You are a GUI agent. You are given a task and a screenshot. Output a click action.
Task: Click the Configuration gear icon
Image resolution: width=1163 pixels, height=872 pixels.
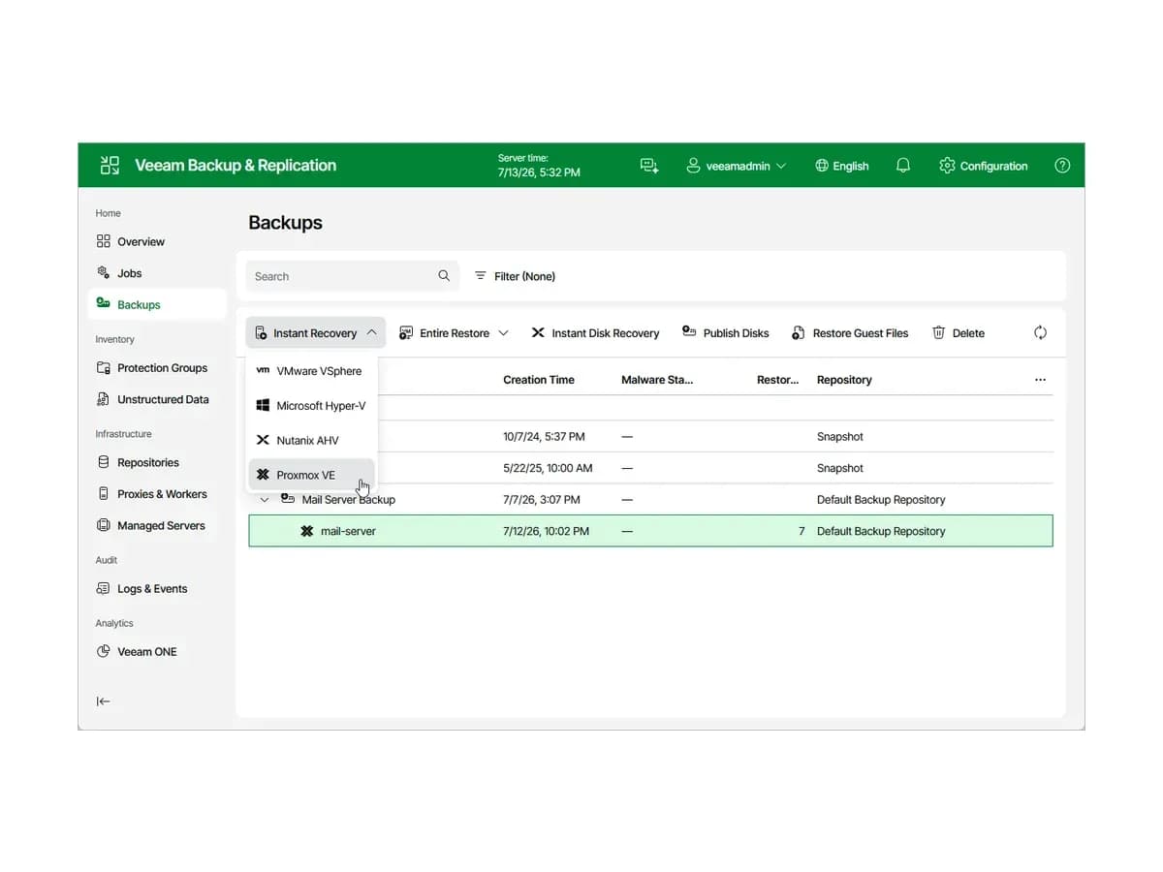[x=947, y=166]
